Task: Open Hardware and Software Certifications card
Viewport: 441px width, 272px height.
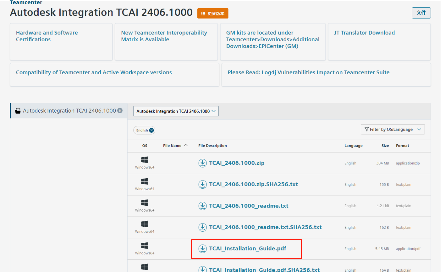Action: 61,42
